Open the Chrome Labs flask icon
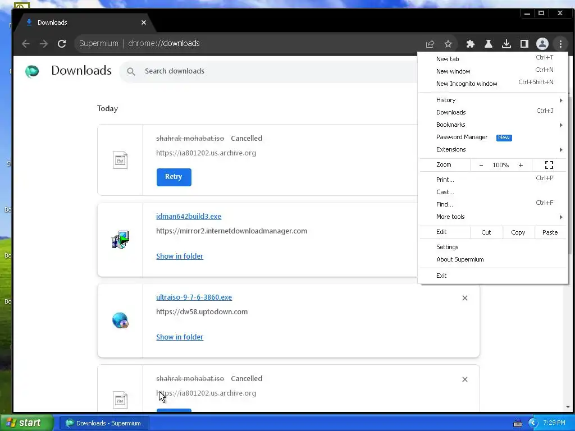 [488, 44]
